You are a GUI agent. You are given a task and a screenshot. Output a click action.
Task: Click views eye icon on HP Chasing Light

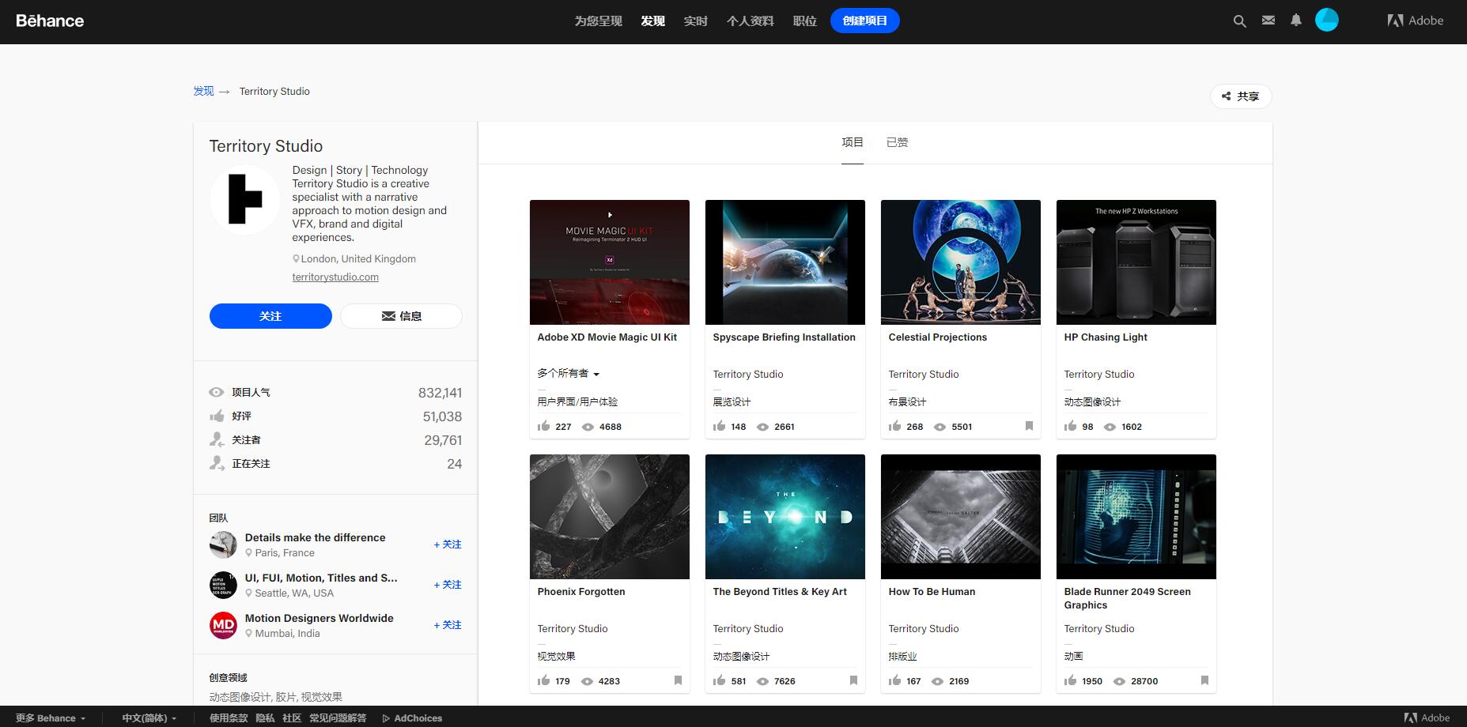click(1110, 427)
